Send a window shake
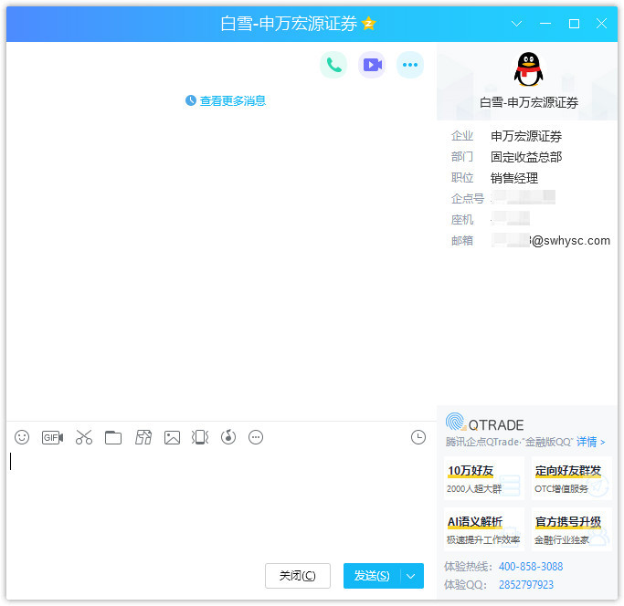 200,437
